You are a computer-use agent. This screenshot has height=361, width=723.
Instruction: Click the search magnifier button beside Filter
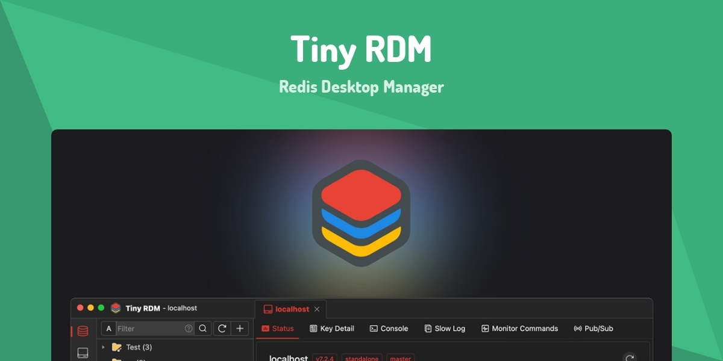coord(203,329)
